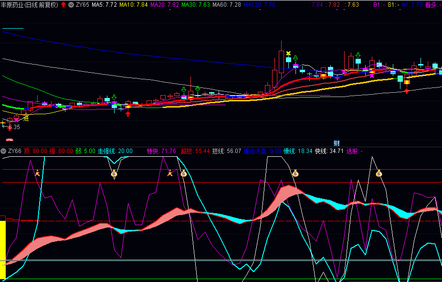Click the 顶: 90.00 indicator label
This screenshot has width=442, height=282.
pyautogui.click(x=35, y=151)
